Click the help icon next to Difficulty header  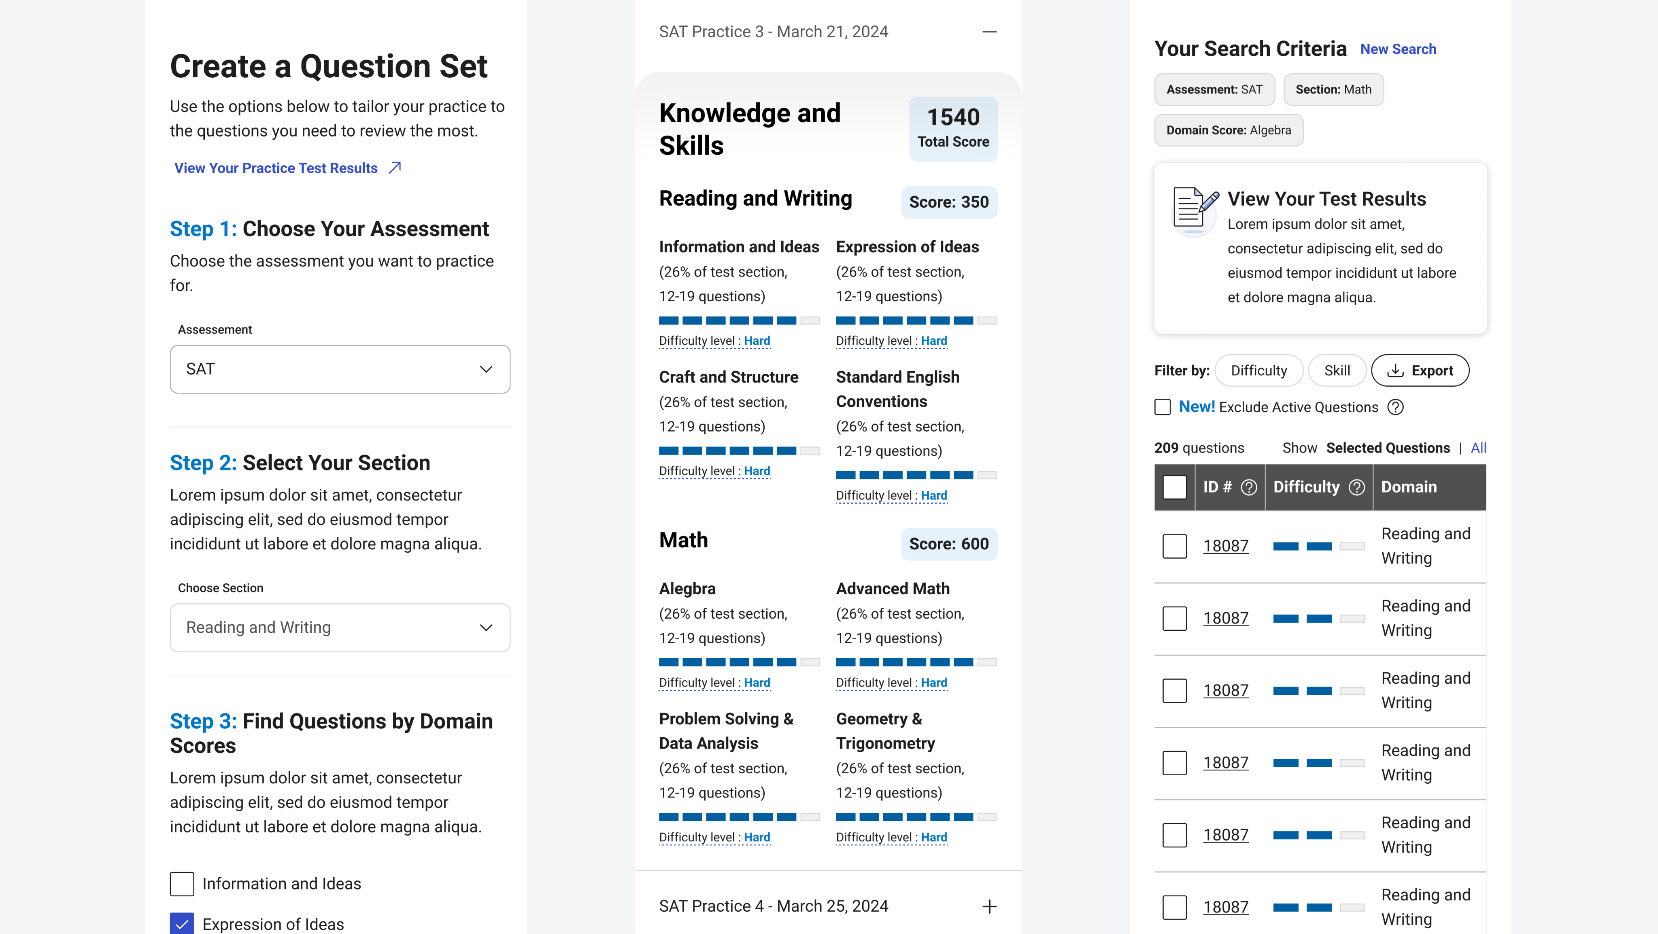coord(1357,487)
